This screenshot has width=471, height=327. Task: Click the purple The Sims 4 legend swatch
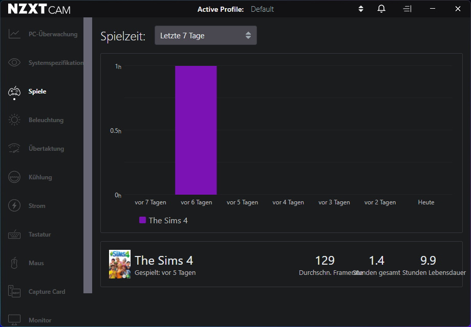144,220
